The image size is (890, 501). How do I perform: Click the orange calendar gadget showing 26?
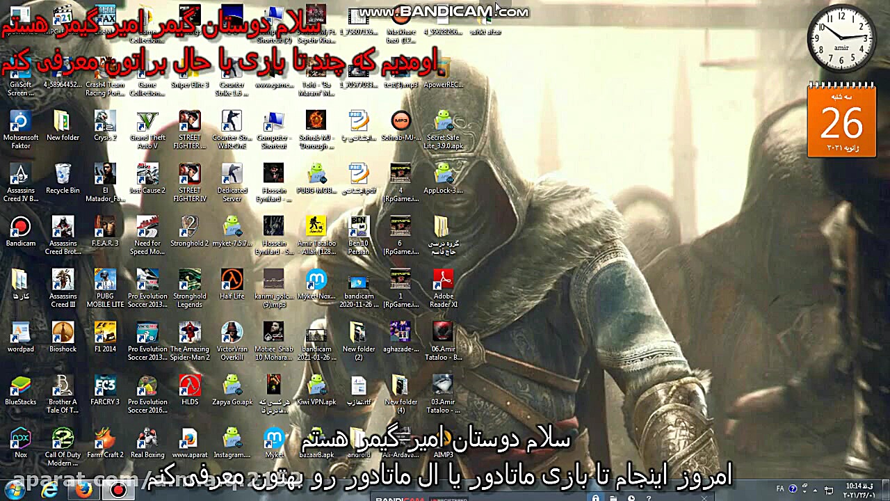(x=841, y=122)
